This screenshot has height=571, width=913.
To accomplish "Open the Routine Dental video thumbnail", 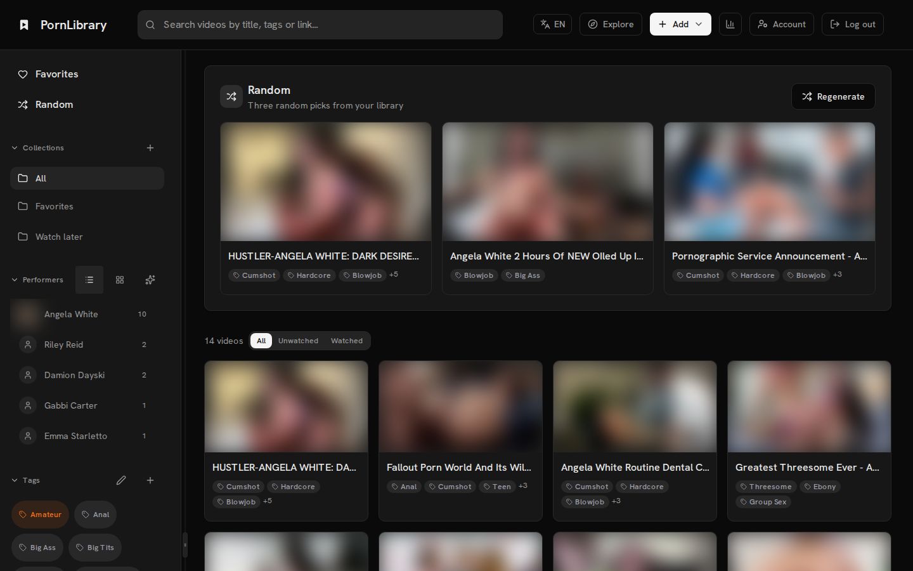I will pyautogui.click(x=635, y=407).
